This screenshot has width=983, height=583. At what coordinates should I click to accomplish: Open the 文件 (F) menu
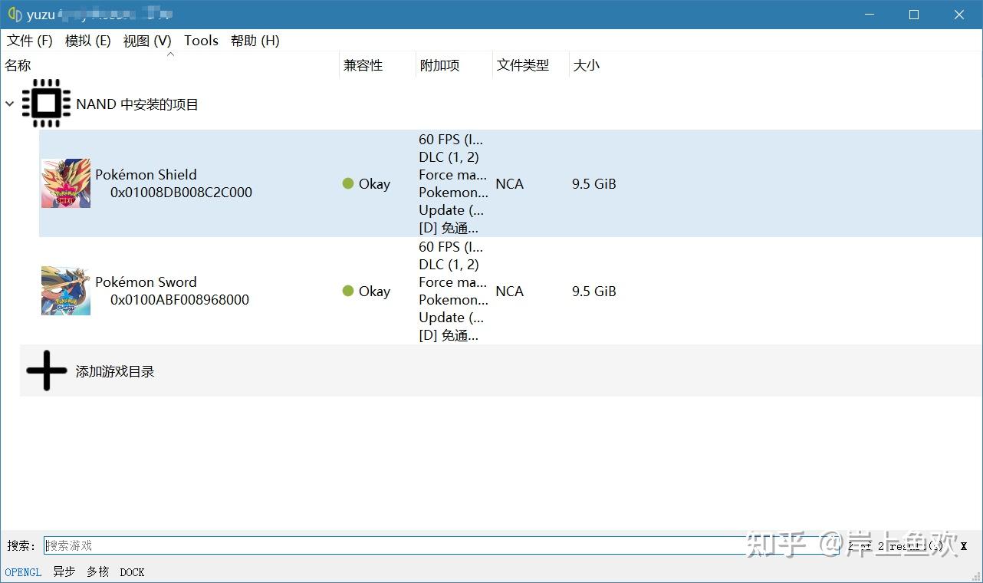30,41
